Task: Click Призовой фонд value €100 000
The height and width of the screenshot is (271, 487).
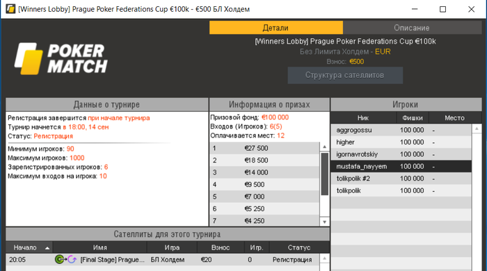Action: tap(276, 117)
